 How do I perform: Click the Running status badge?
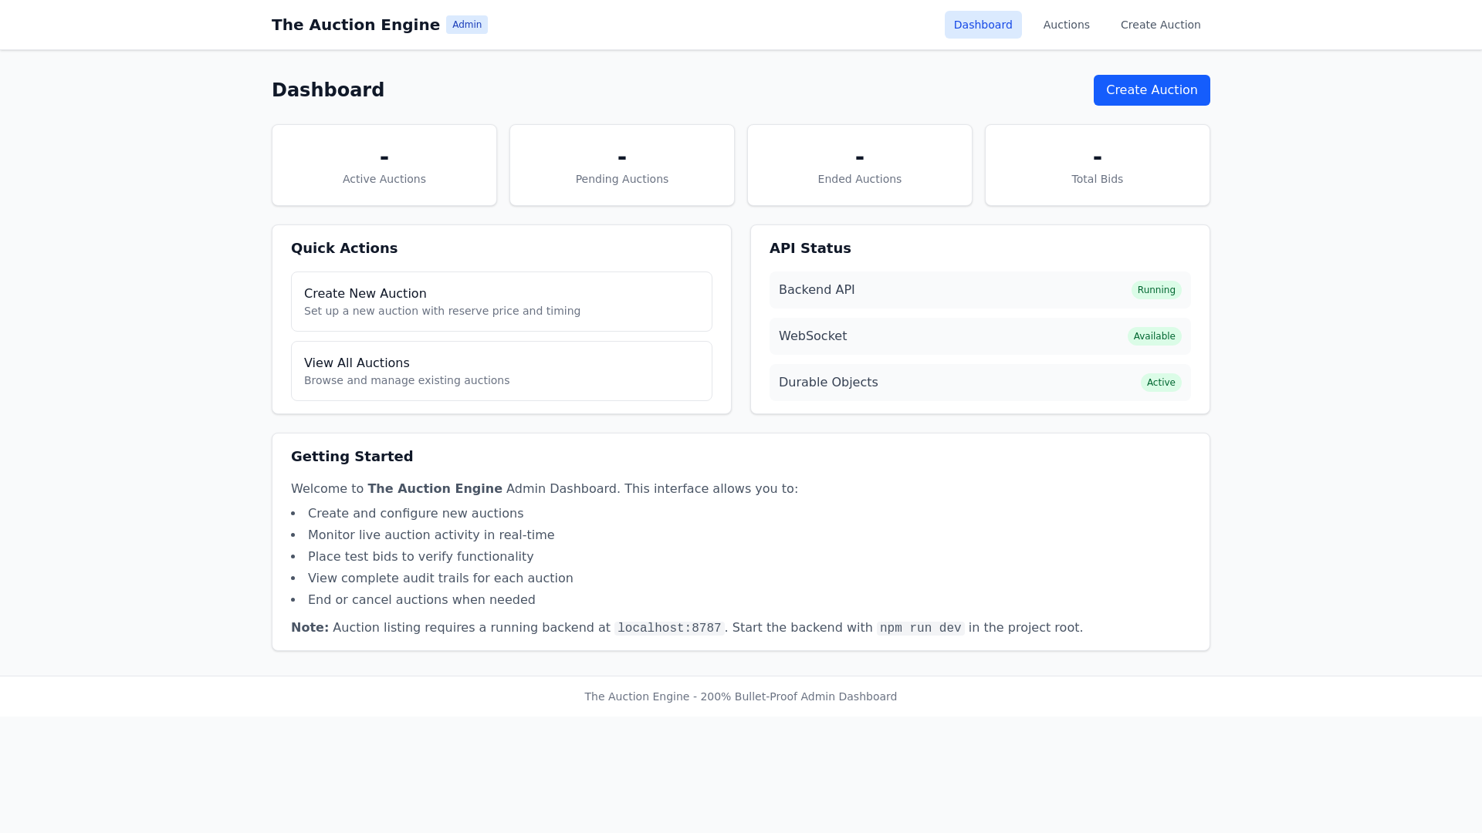1156,290
